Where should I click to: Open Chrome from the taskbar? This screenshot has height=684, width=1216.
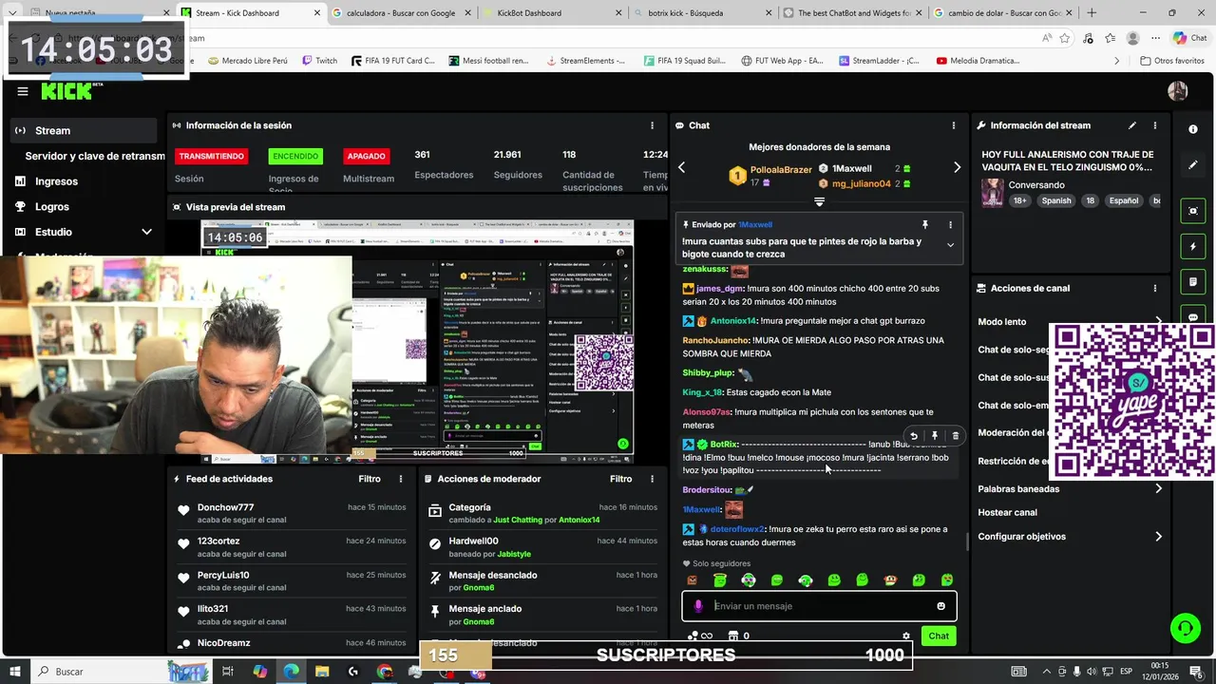(x=385, y=672)
